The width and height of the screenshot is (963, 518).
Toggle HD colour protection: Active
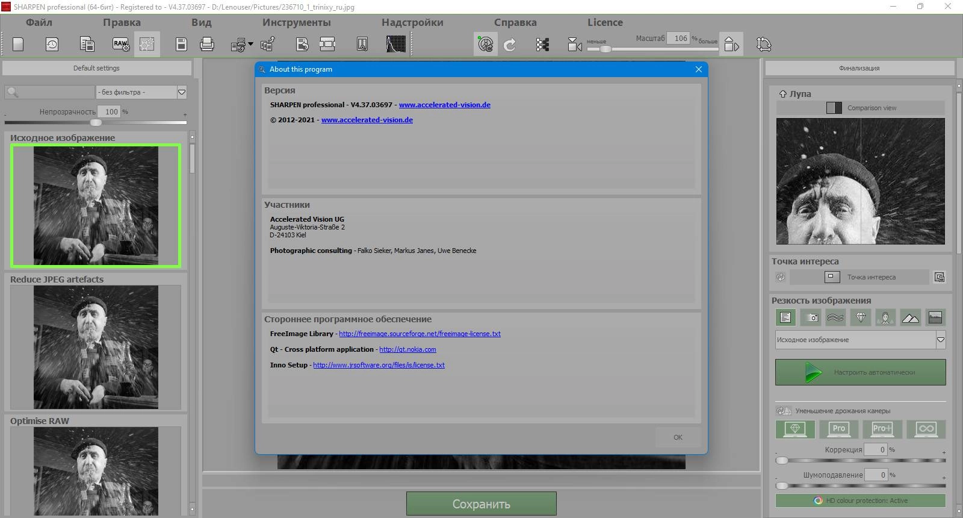point(860,501)
